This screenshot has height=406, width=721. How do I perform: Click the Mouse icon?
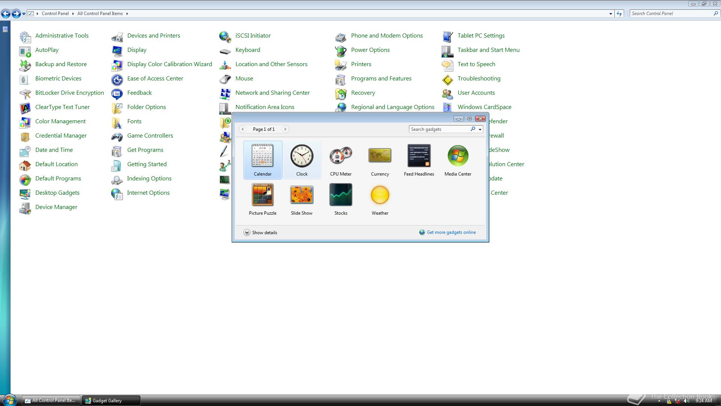click(x=225, y=80)
